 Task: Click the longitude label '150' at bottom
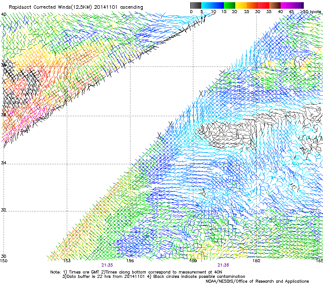[x=3, y=261]
